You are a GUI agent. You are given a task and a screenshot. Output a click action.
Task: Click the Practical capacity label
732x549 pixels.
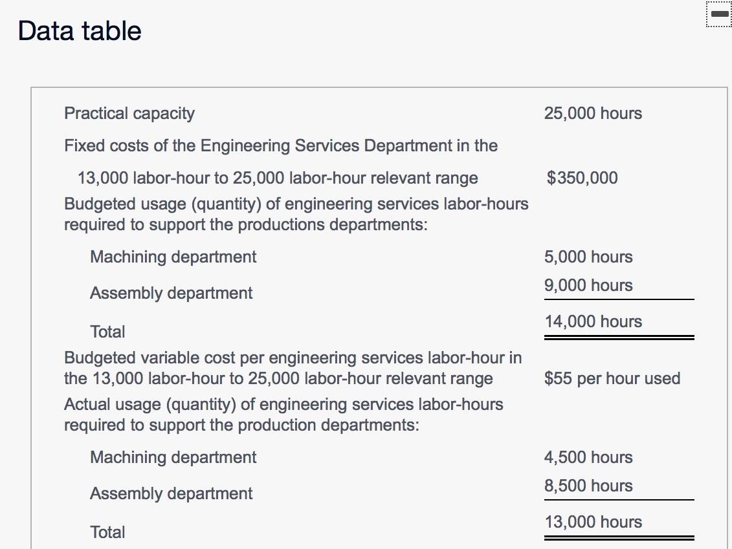129,113
